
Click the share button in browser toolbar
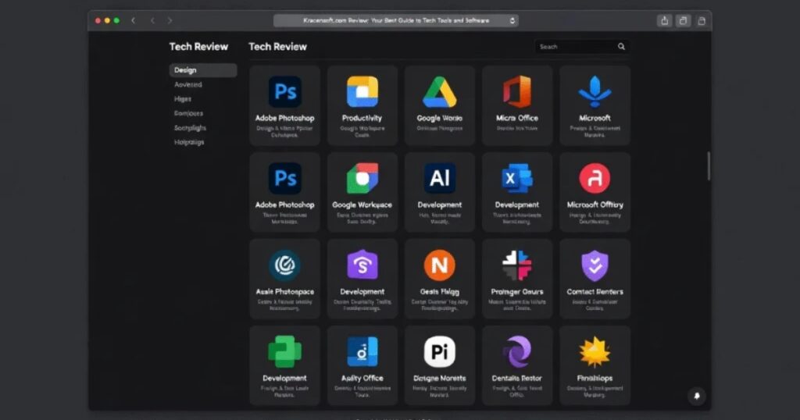point(665,20)
